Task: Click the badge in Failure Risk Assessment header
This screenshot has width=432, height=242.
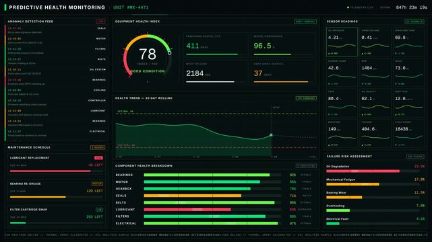Action: [x=415, y=157]
